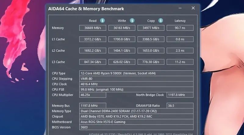This screenshot has width=244, height=135.
Task: Click the Motherboard label
Action: coord(62,122)
